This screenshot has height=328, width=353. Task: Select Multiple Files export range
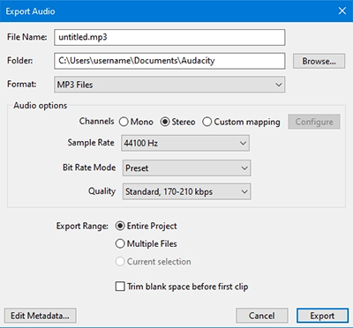[x=146, y=243]
